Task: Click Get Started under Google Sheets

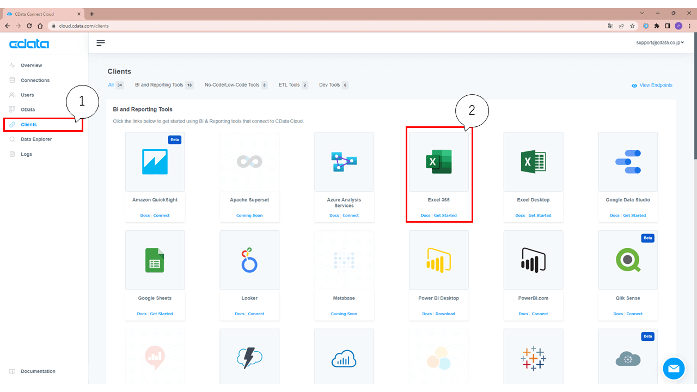Action: 161,314
